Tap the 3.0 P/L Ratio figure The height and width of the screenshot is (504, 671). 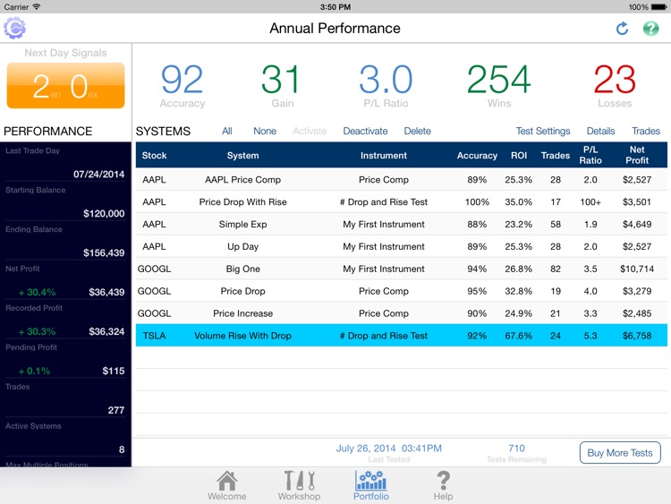coord(386,80)
